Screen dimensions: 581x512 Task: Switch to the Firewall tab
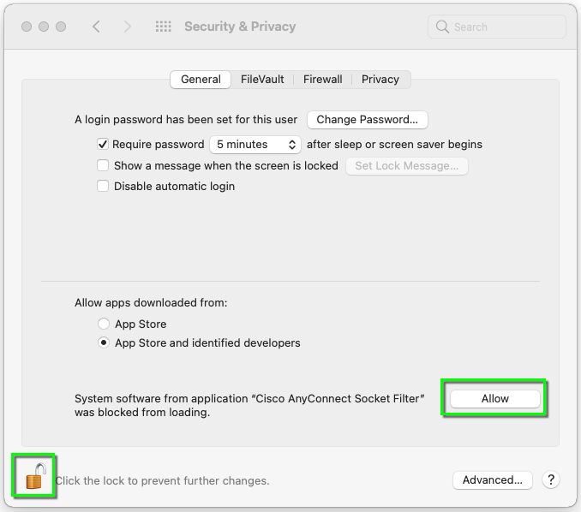(322, 80)
